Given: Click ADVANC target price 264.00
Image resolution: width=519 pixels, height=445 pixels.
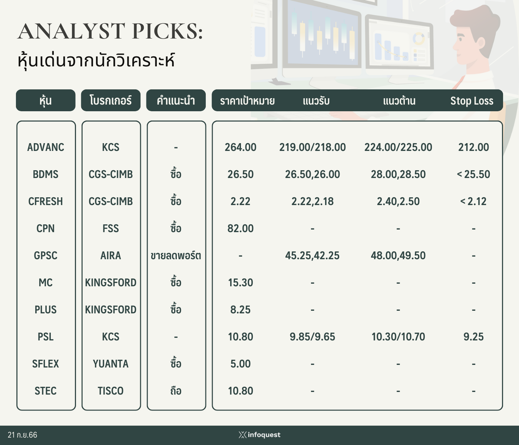Looking at the screenshot, I should coord(241,147).
